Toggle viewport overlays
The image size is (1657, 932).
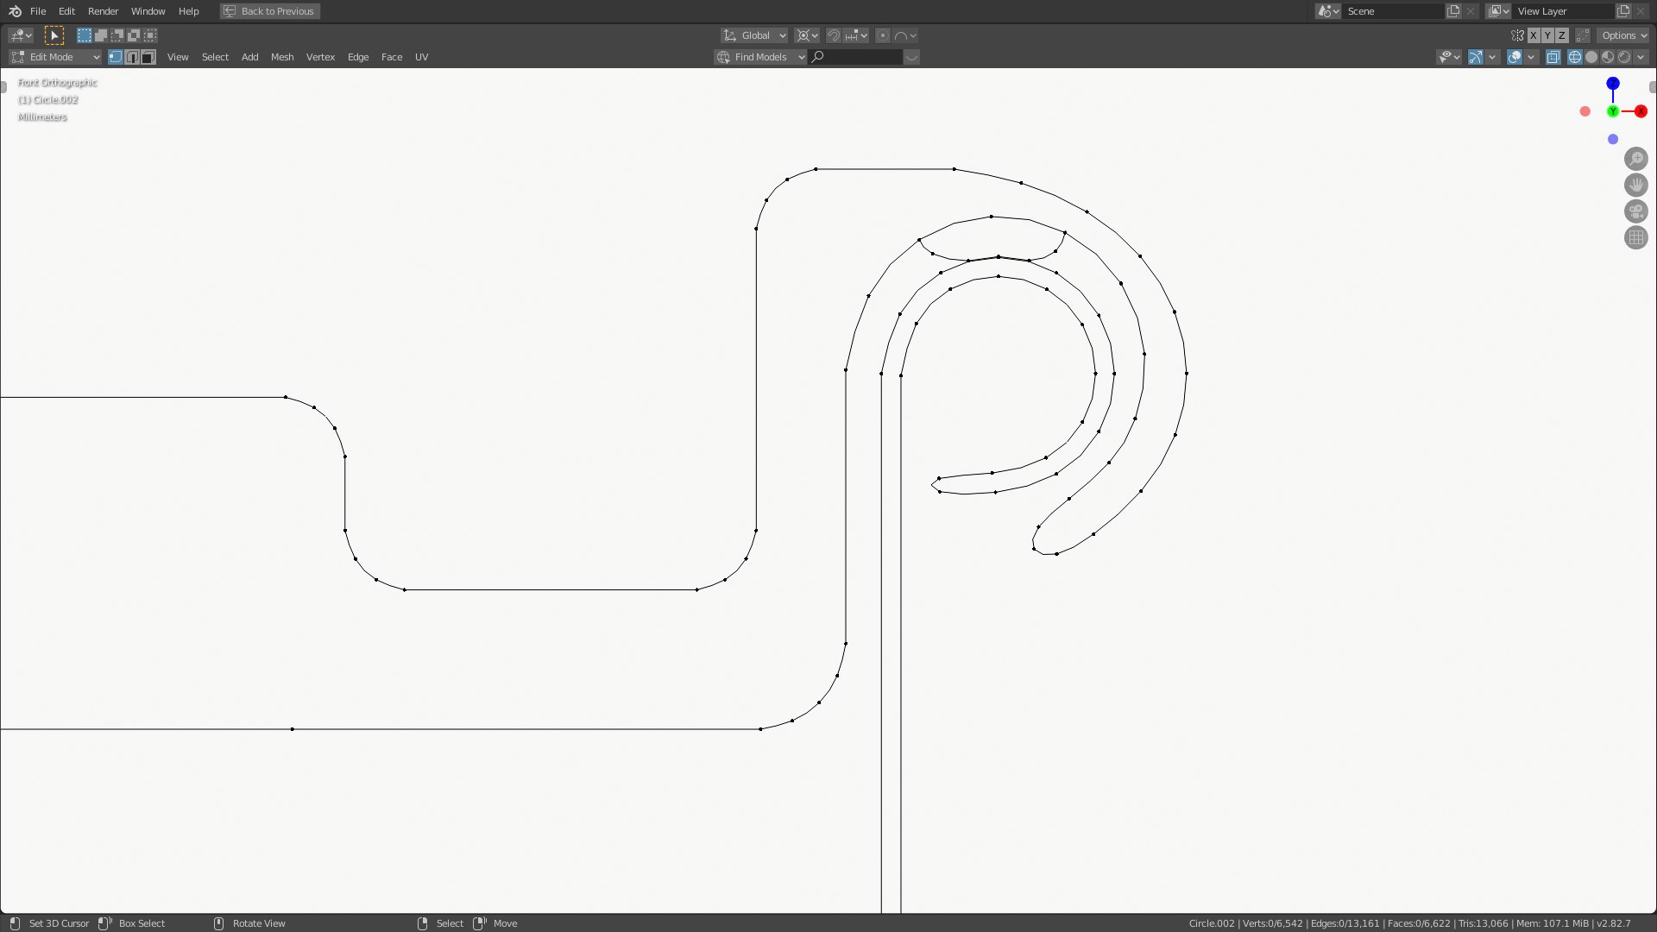point(1515,57)
